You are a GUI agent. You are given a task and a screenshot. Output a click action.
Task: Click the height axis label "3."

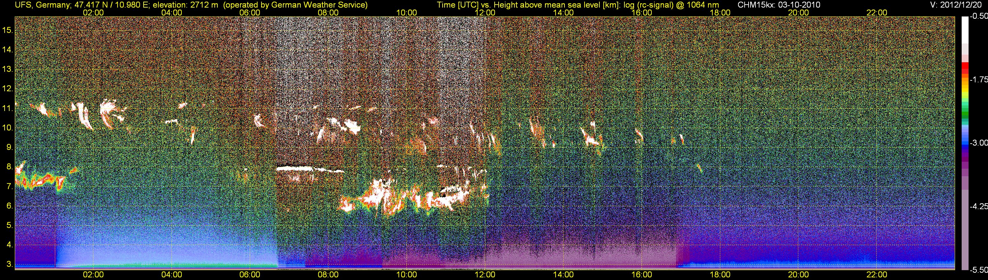pyautogui.click(x=10, y=264)
